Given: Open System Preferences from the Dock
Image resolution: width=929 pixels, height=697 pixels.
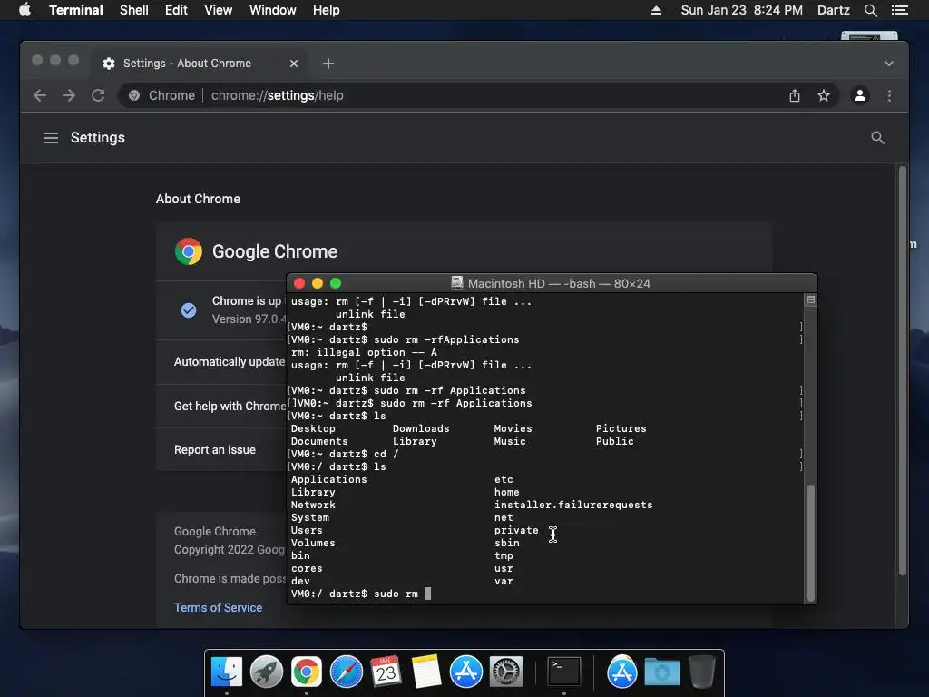Looking at the screenshot, I should point(505,672).
